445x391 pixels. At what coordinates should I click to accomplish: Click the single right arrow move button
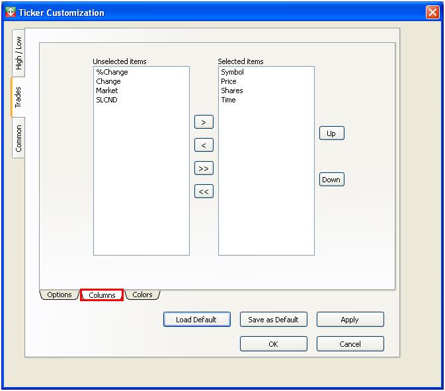pyautogui.click(x=204, y=122)
